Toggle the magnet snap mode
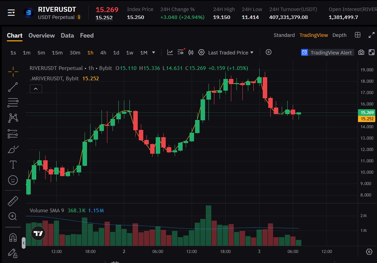Image resolution: width=377 pixels, height=263 pixels. 13,237
